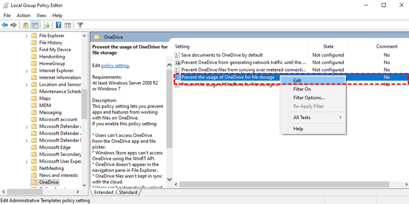Toggle the Show/Hide Console Tree icon

[x=35, y=25]
